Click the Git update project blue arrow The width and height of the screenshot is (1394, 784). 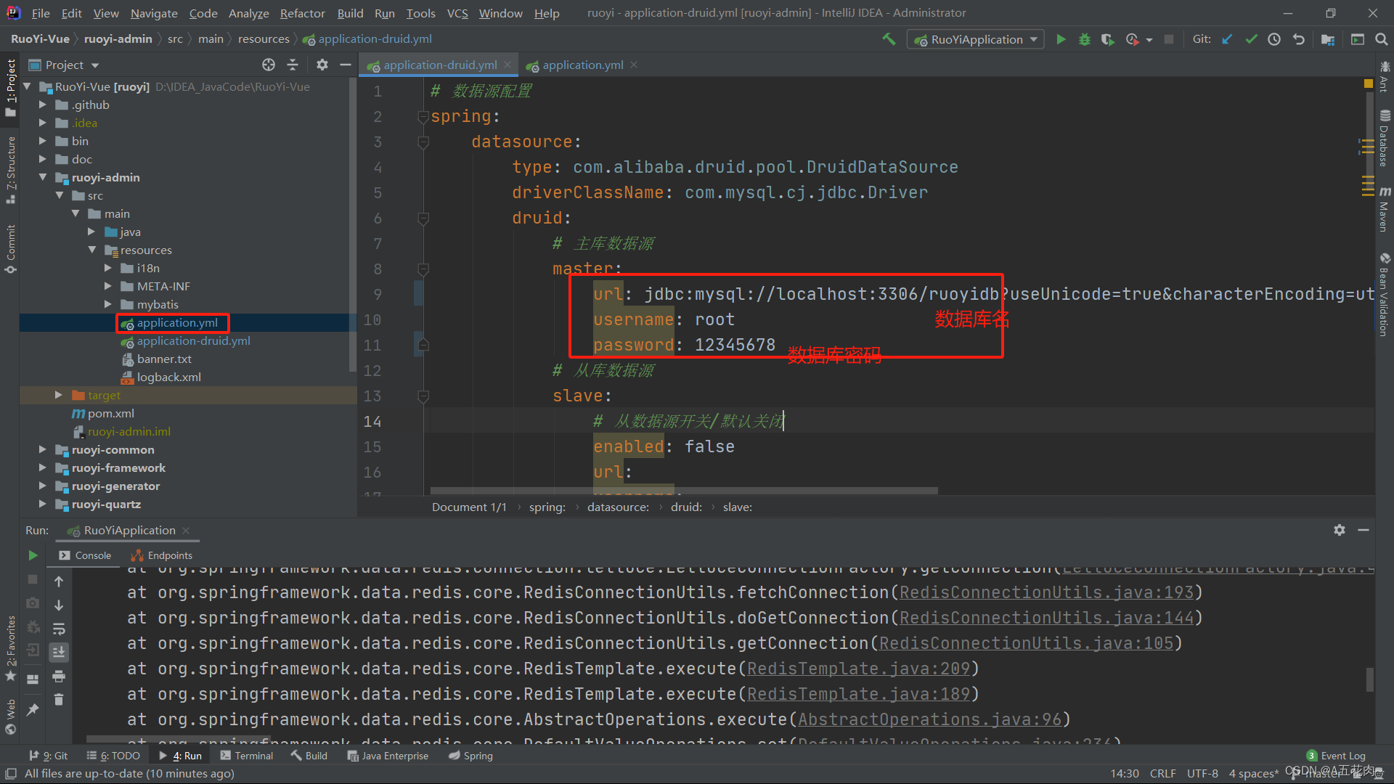(1227, 39)
